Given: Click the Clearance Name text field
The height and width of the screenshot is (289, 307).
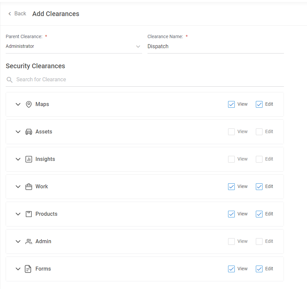Looking at the screenshot, I should coord(215,46).
